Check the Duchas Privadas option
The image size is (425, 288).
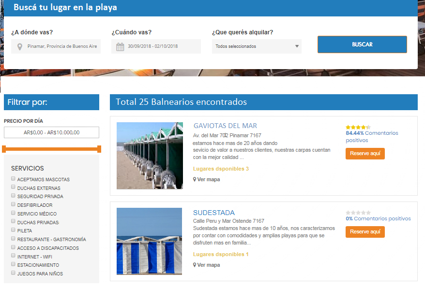[13, 221]
